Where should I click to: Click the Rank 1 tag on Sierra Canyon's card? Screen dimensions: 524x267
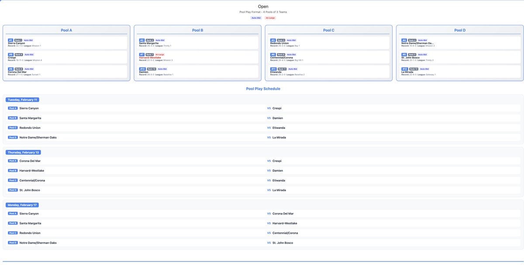pyautogui.click(x=18, y=40)
